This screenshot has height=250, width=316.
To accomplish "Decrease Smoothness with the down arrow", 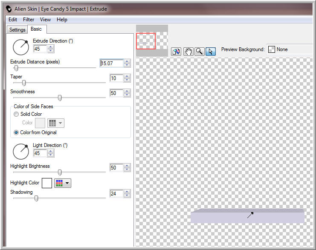I will (127, 95).
